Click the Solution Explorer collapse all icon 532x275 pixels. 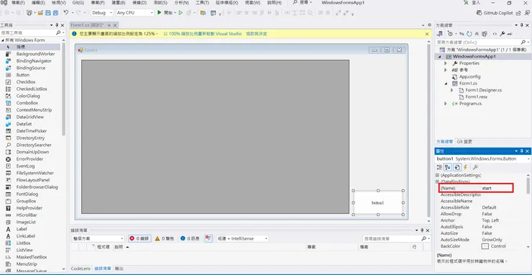coord(477,34)
